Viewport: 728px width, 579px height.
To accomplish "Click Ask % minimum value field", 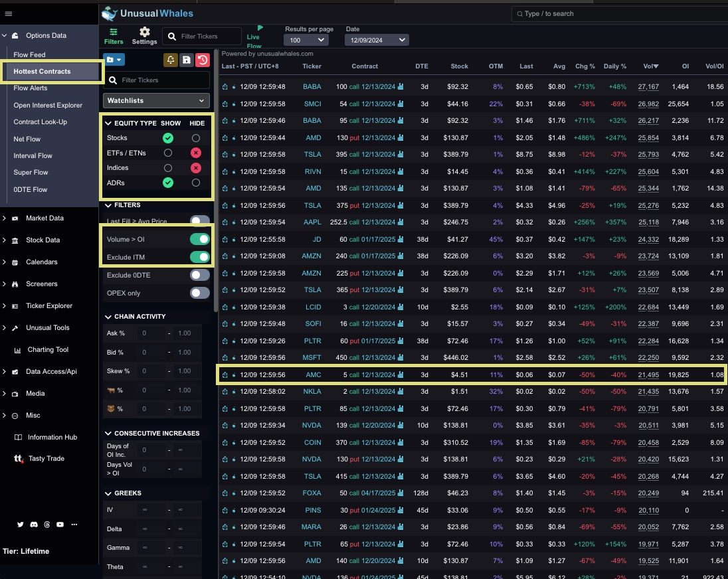I will [150, 333].
